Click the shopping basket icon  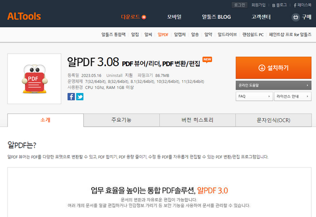[295, 17]
